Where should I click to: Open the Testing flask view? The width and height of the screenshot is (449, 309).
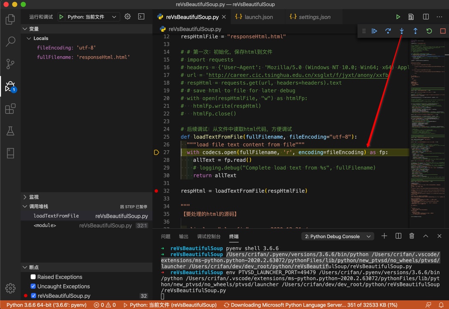[x=10, y=131]
